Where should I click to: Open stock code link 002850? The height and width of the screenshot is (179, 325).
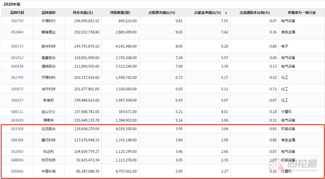(17, 151)
